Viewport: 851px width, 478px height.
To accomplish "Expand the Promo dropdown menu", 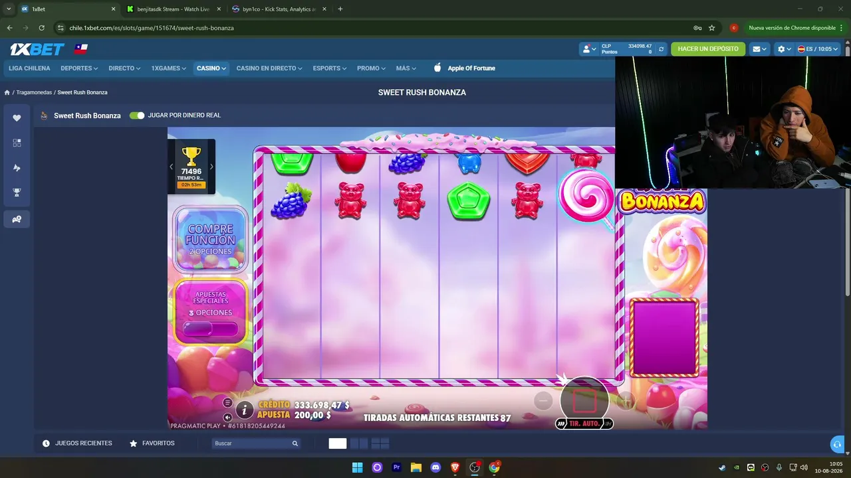I will 372,68.
